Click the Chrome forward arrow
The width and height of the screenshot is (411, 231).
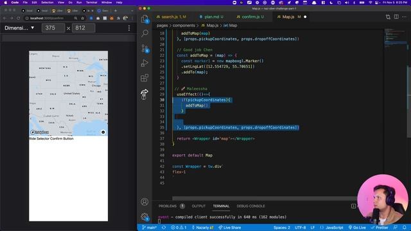12,19
